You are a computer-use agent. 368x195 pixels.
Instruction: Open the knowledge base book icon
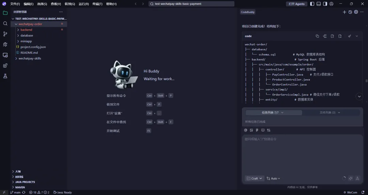click(x=263, y=130)
